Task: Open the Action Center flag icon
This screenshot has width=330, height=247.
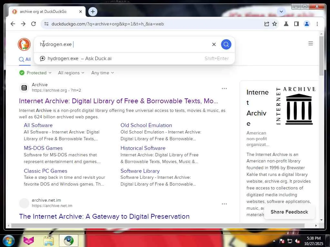Action: [x=282, y=241]
